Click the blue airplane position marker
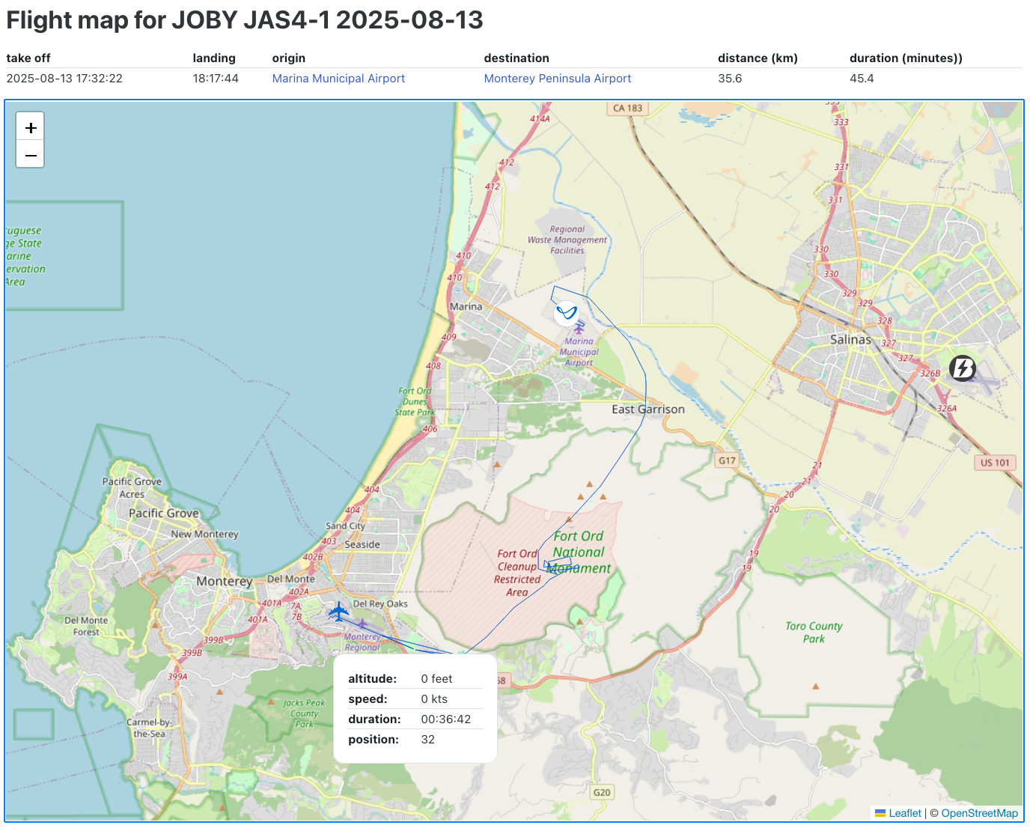This screenshot has height=831, width=1030. (x=338, y=611)
